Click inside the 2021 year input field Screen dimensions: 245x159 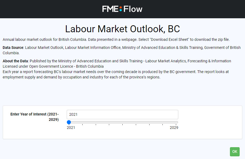coord(122,114)
